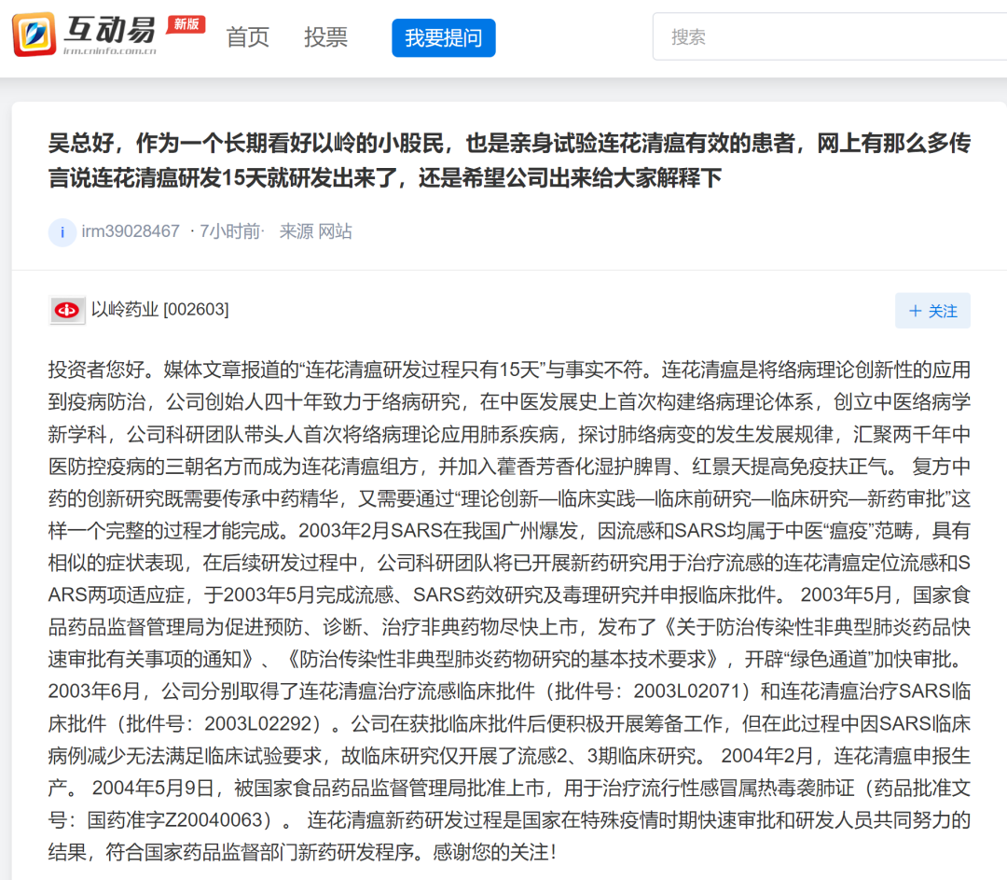Screen dimensions: 1007x880
Task: Switch to the 投票 section
Action: [325, 37]
